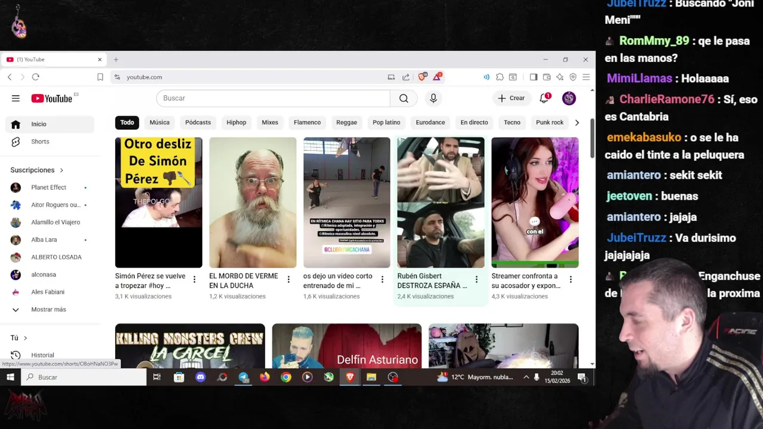Reload the page
Screen dimensions: 763x429
tap(36, 77)
